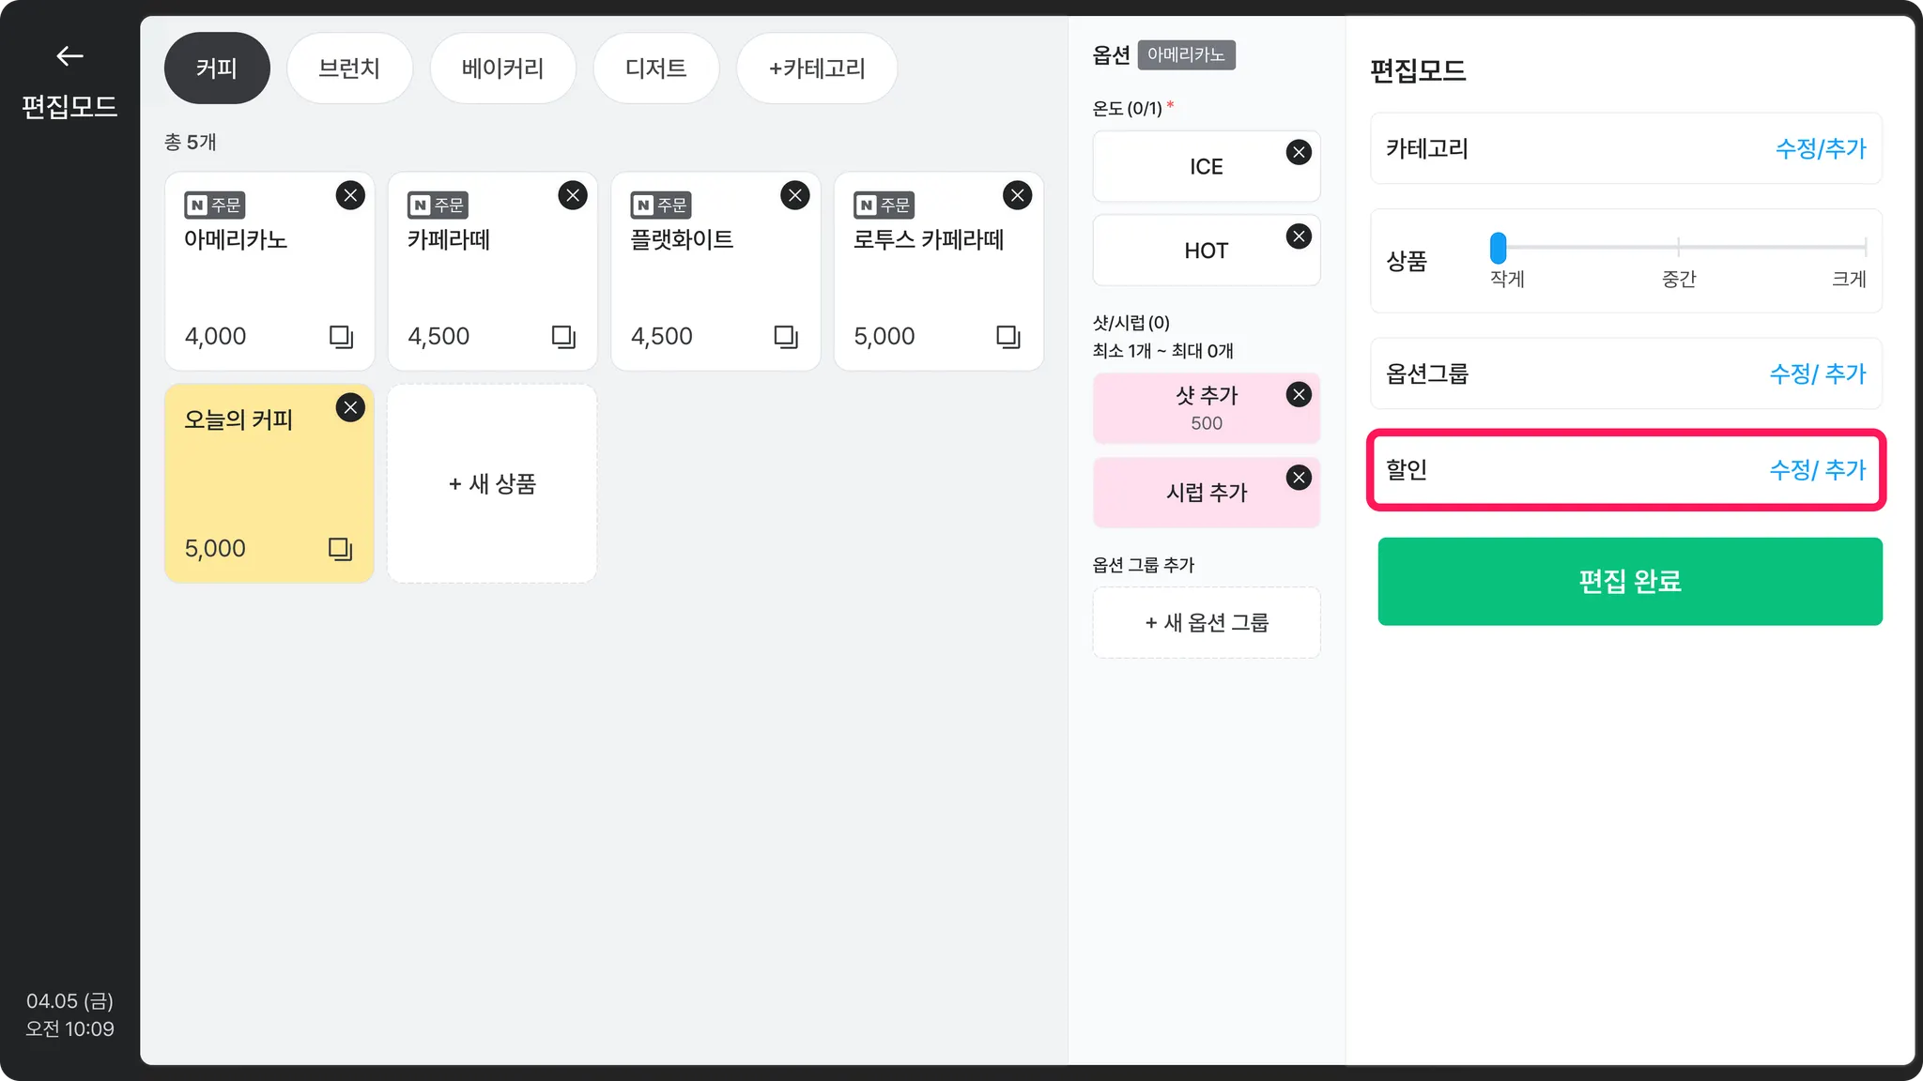Click copy icon on 플랫화이트 card
The width and height of the screenshot is (1923, 1081).
click(x=786, y=336)
